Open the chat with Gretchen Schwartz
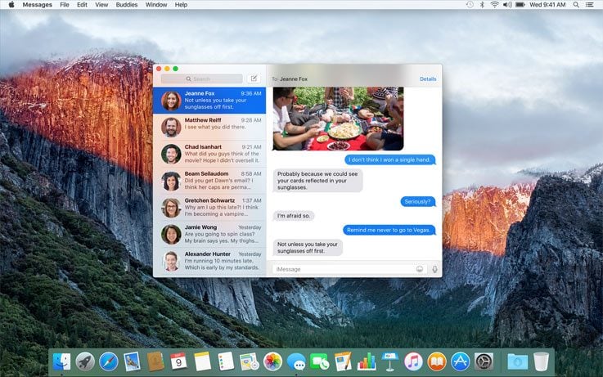The height and width of the screenshot is (377, 603). click(x=209, y=208)
